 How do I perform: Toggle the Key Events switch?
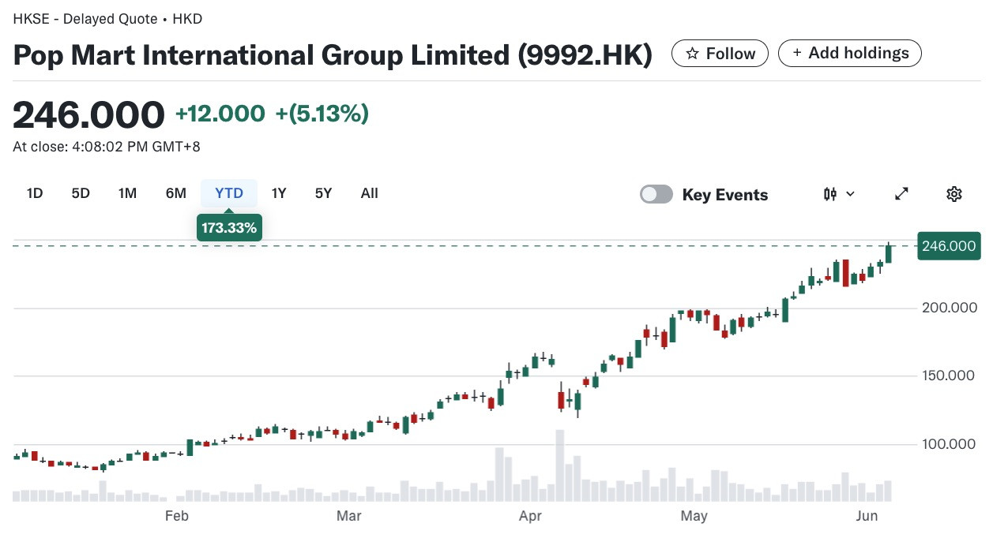pos(656,194)
